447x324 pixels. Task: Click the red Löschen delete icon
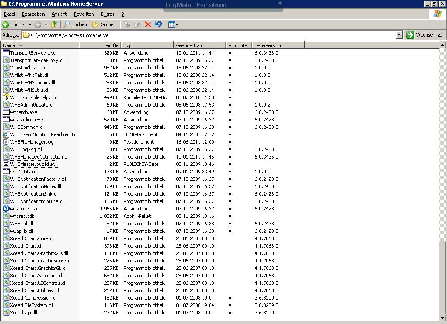tap(148, 24)
